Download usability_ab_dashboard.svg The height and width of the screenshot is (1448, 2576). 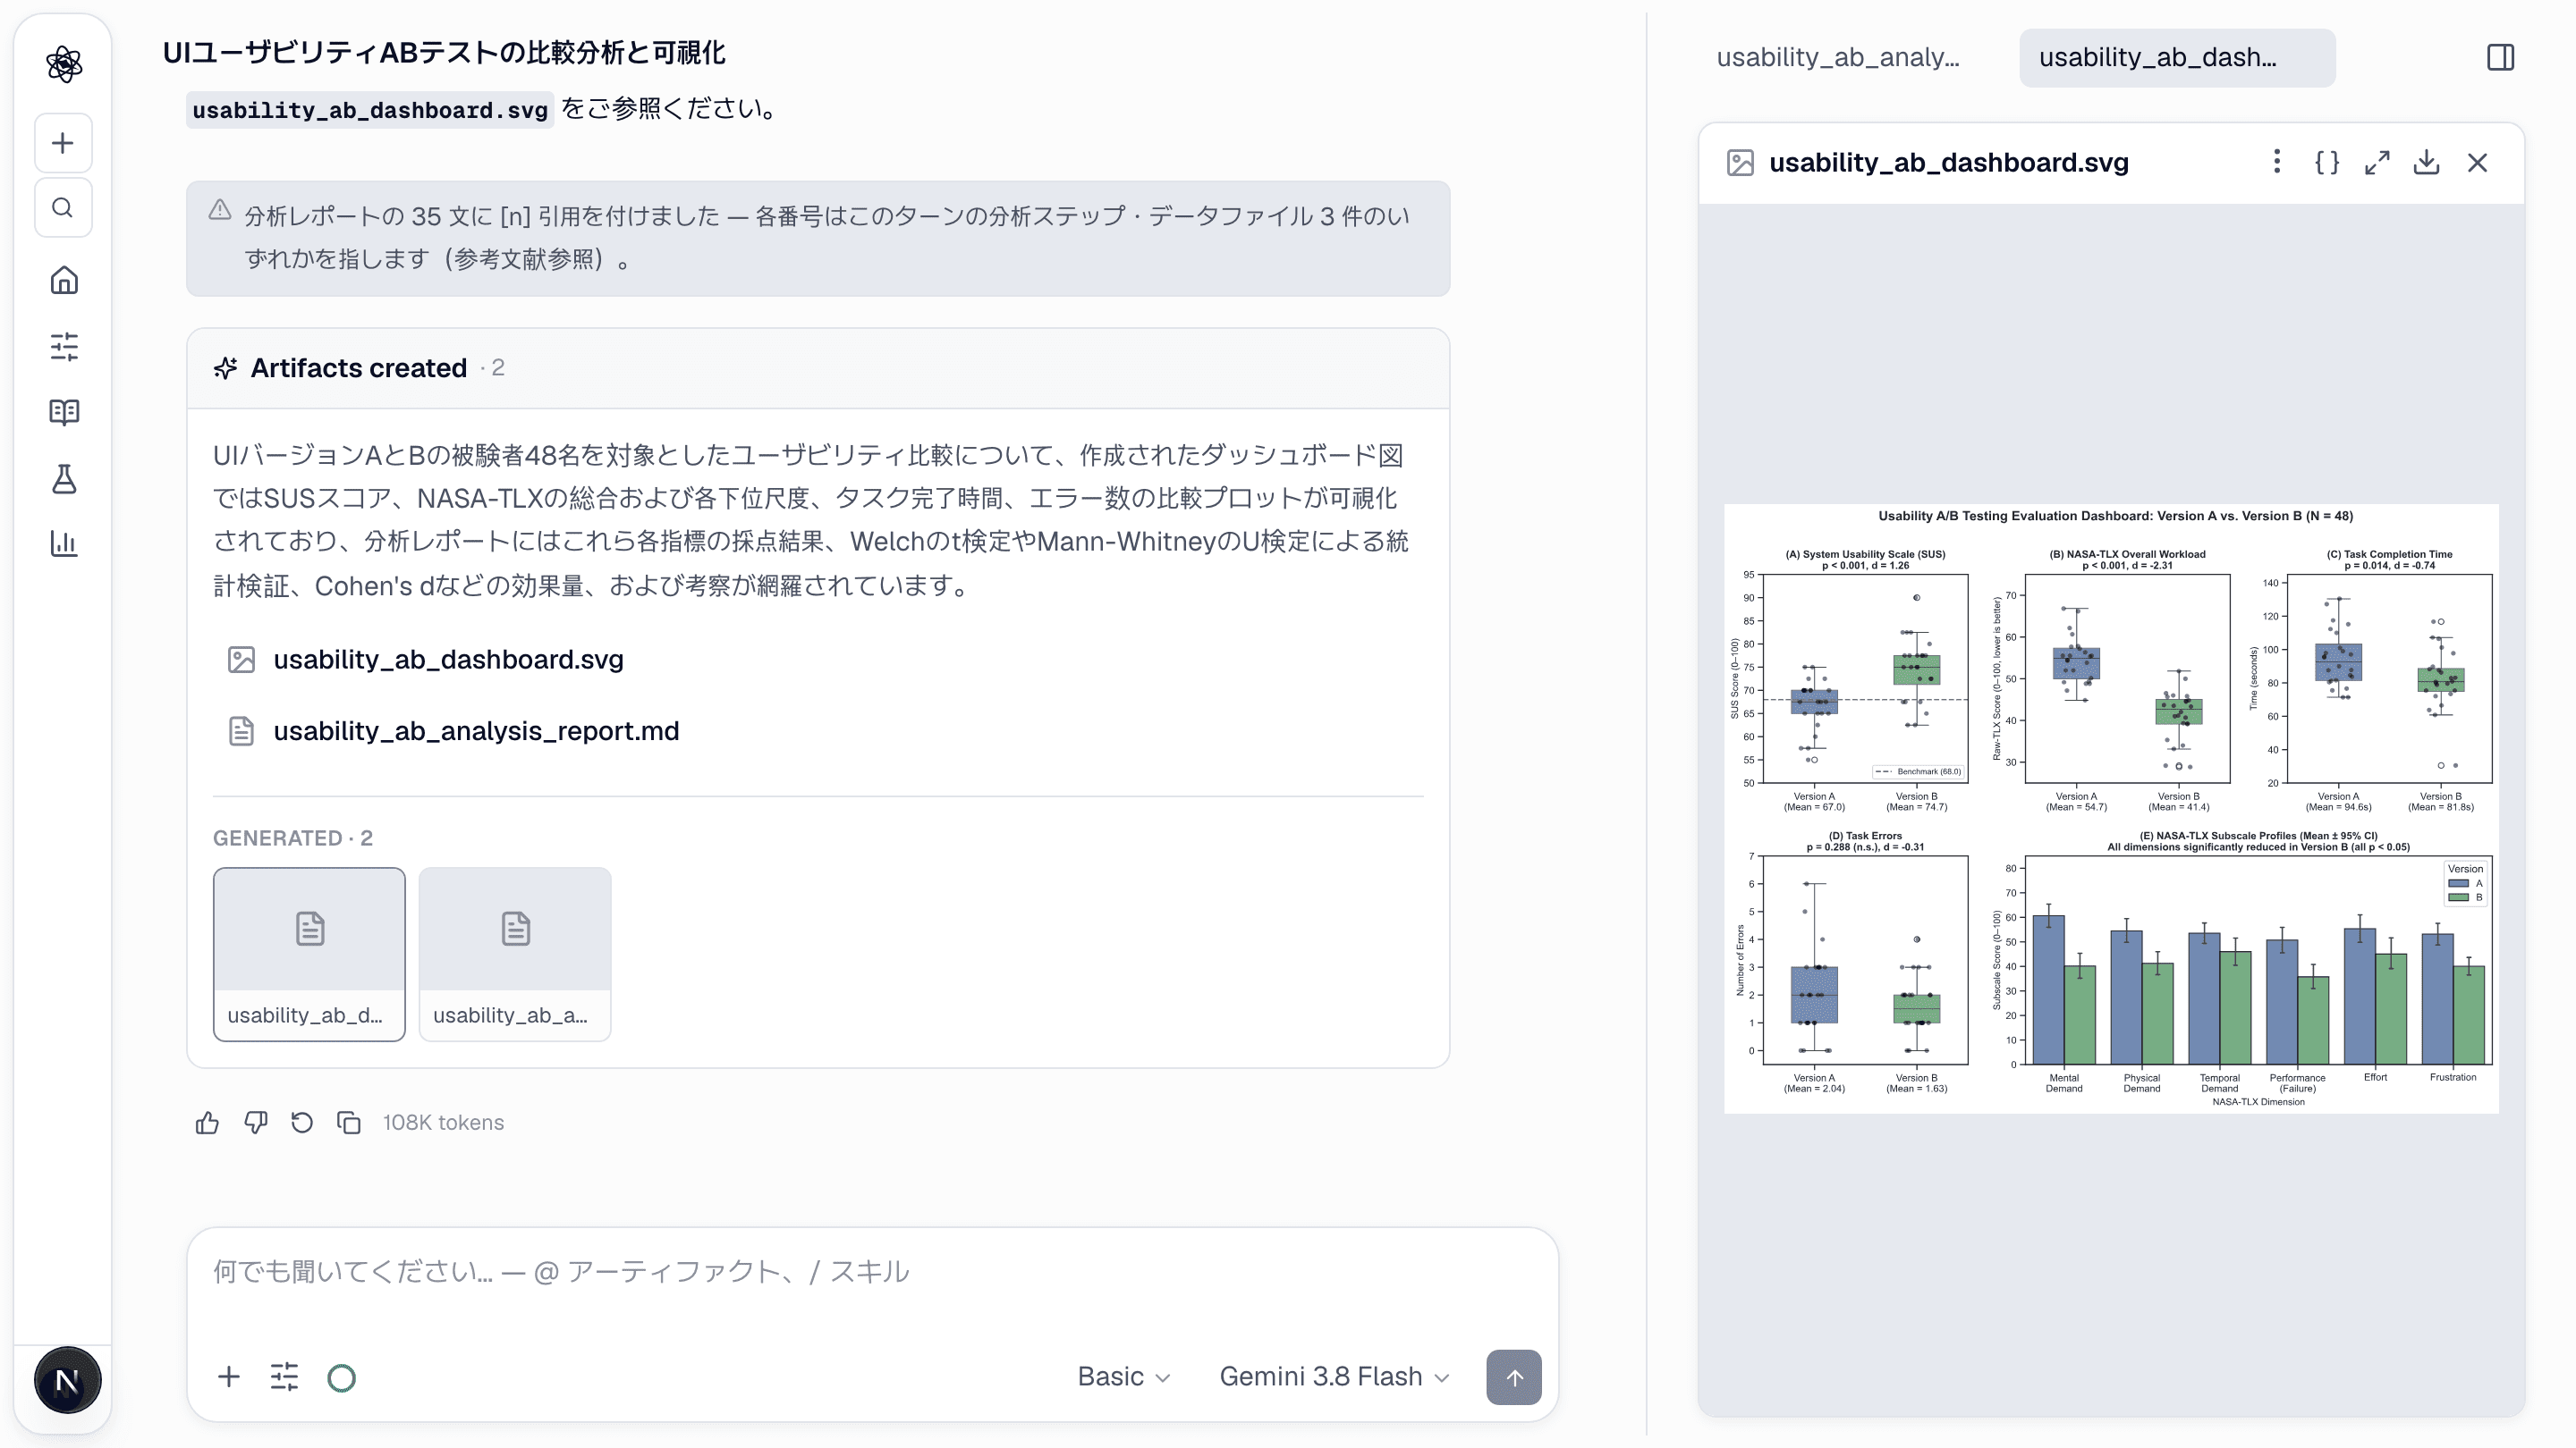pyautogui.click(x=2427, y=162)
